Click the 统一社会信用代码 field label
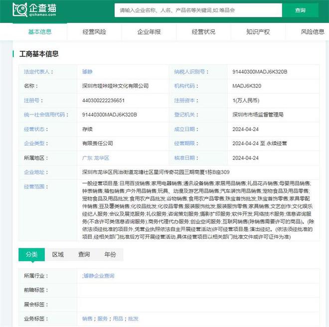 [x=46, y=115]
